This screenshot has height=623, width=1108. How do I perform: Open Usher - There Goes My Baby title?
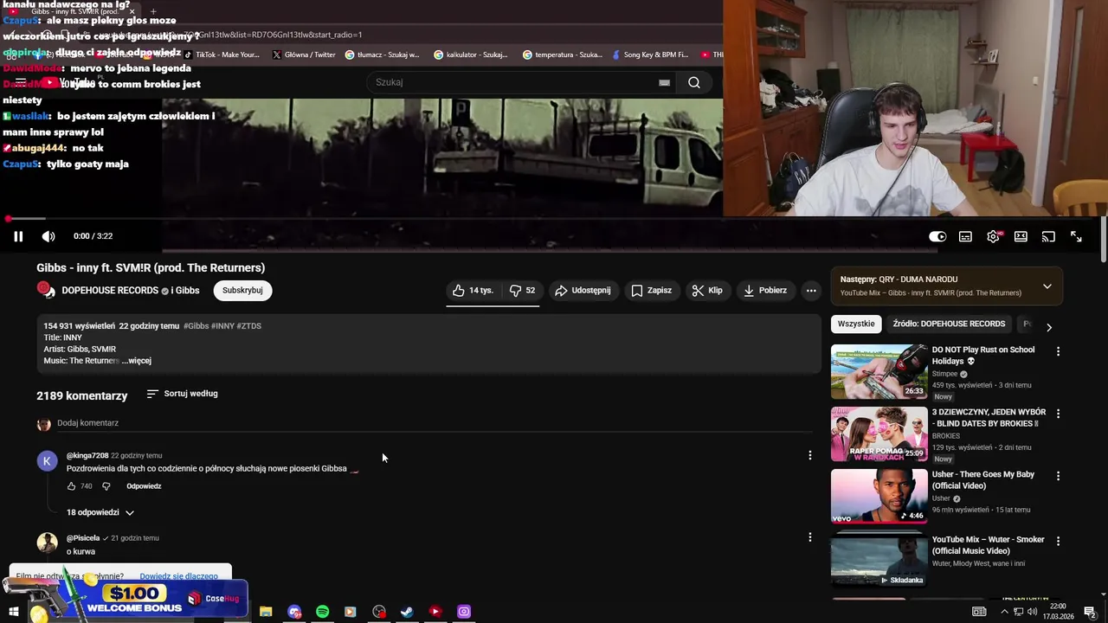pyautogui.click(x=982, y=480)
